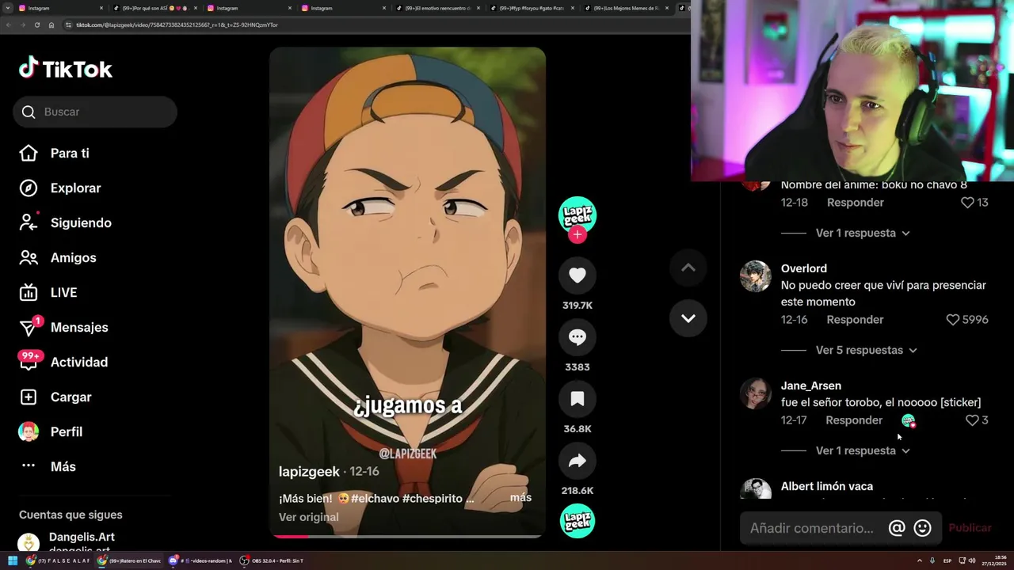Insert a mention with the @ icon
Screen dimensions: 1014x570
pyautogui.click(x=897, y=528)
